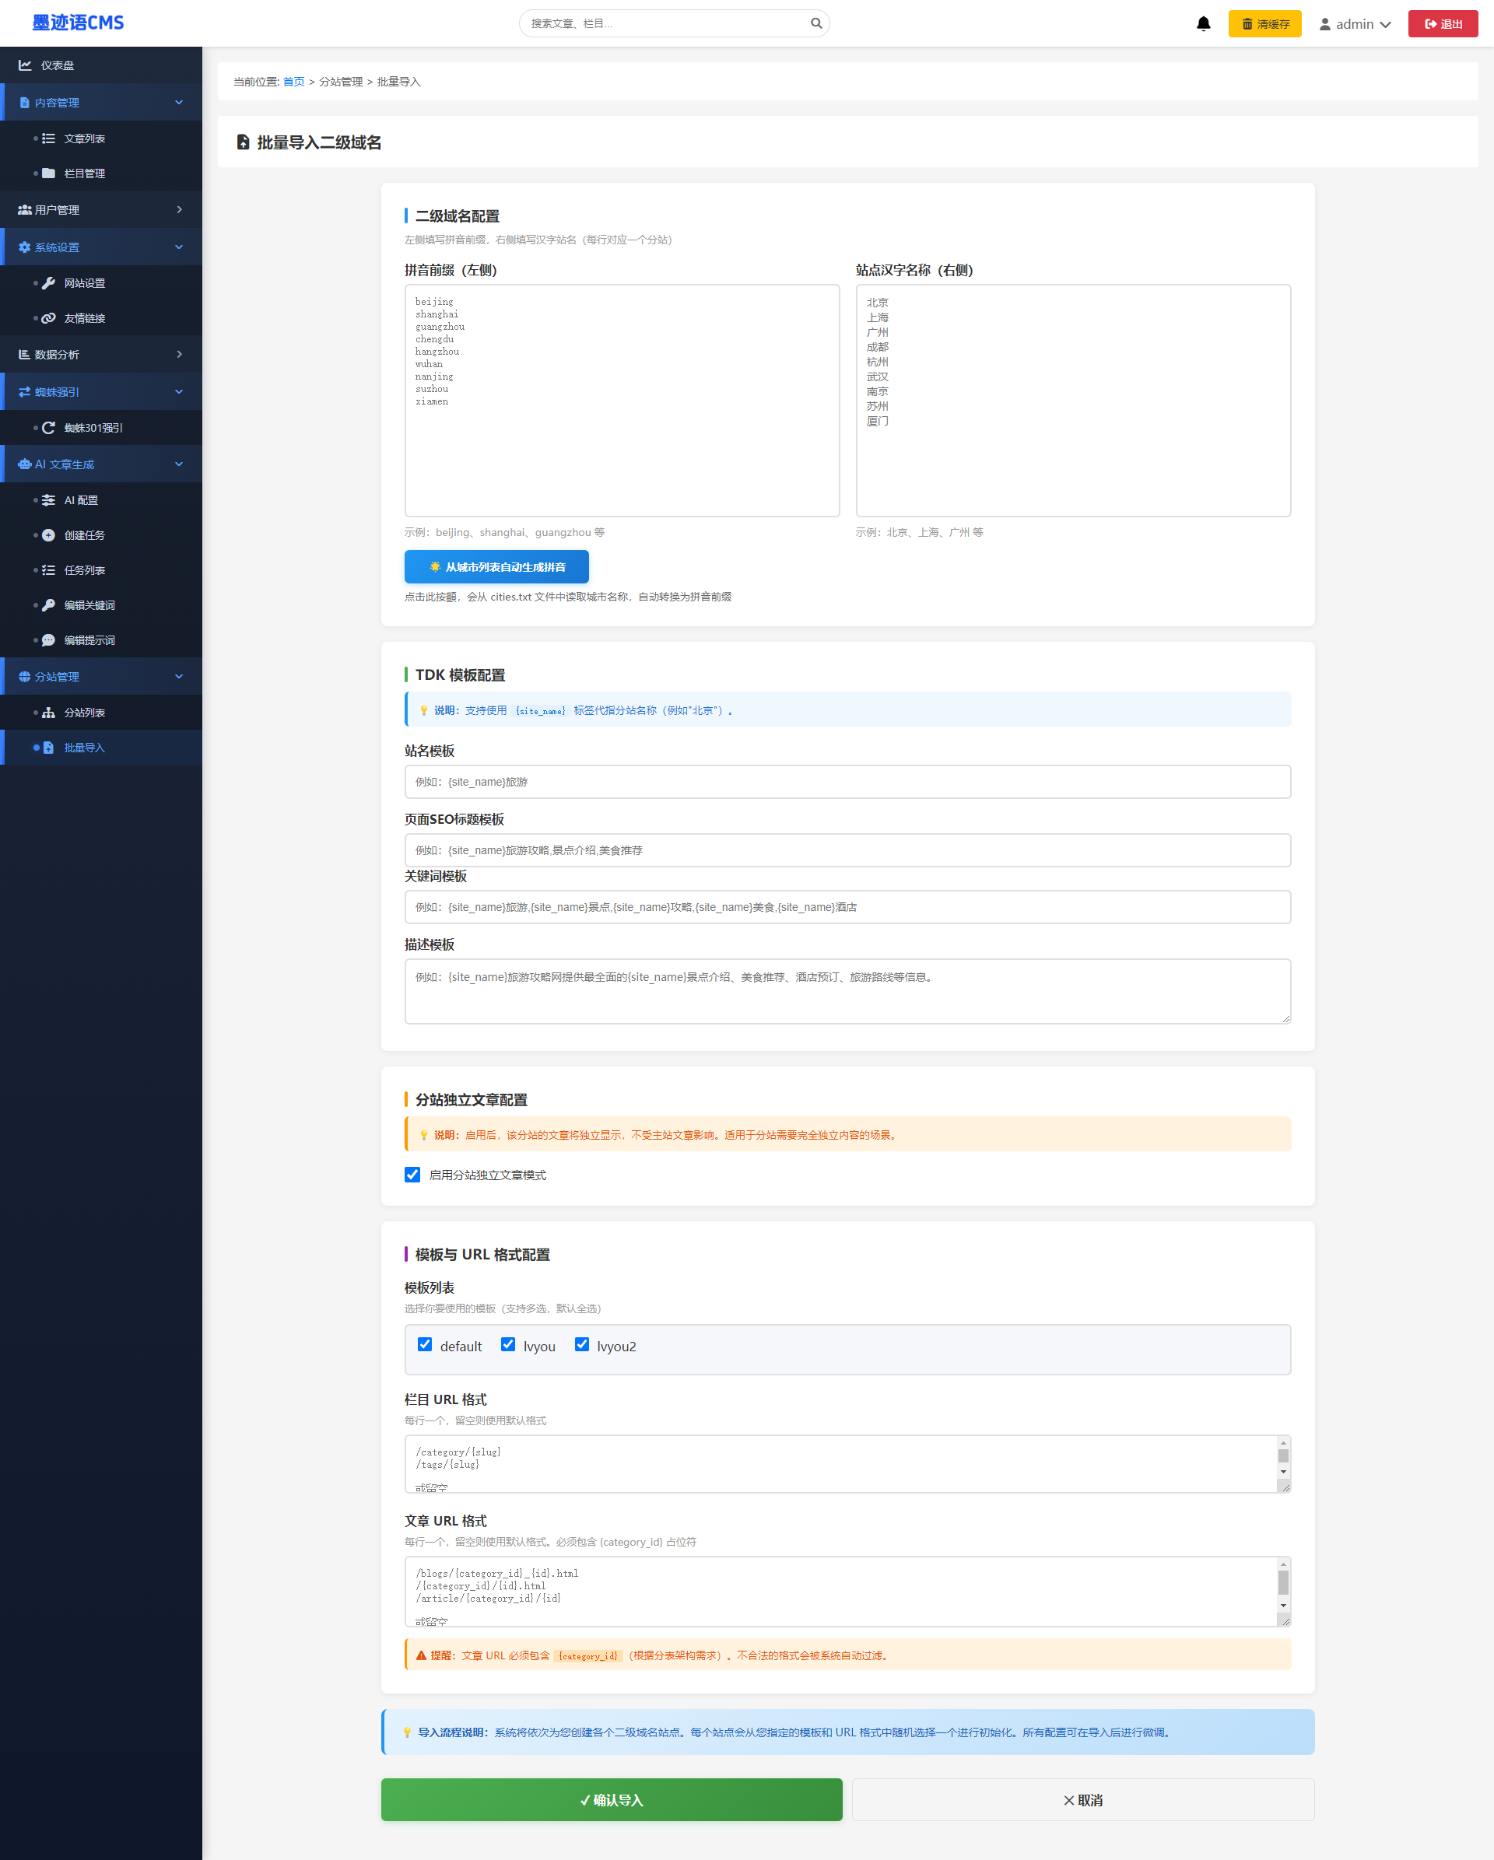Toggle the lvyou2 template checkbox
The image size is (1494, 1860).
coord(582,1344)
